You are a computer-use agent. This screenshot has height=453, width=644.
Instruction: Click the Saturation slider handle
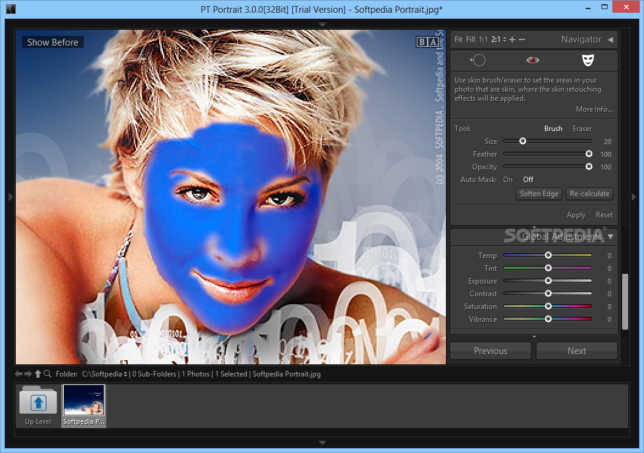(x=548, y=306)
